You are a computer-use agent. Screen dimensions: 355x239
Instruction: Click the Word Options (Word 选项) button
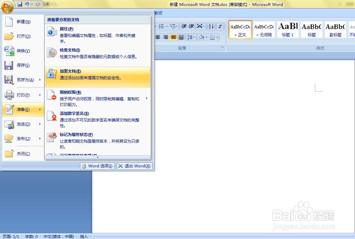(97, 166)
